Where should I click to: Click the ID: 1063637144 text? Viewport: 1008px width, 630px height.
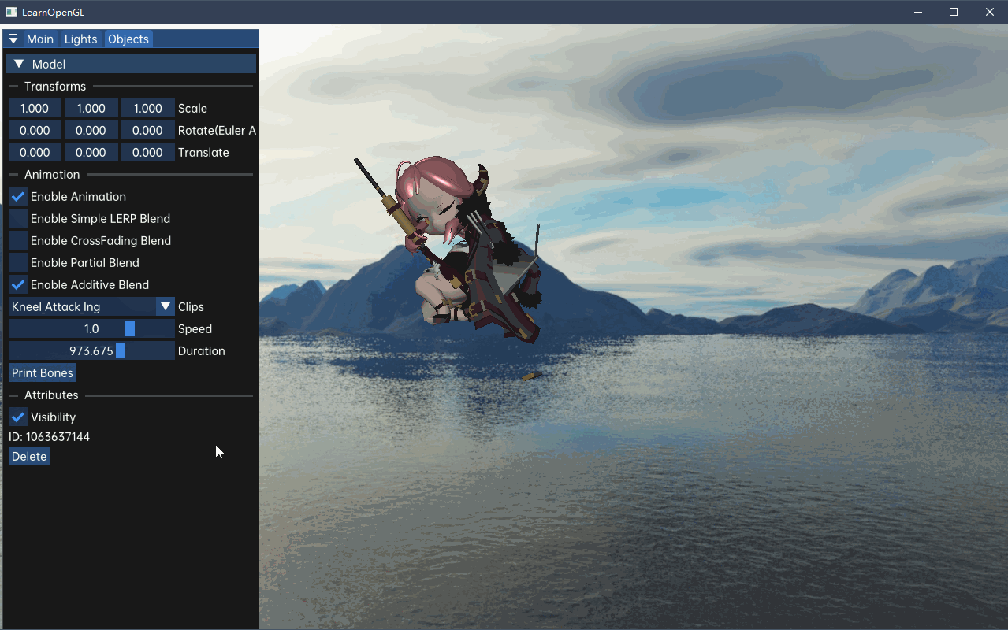49,436
